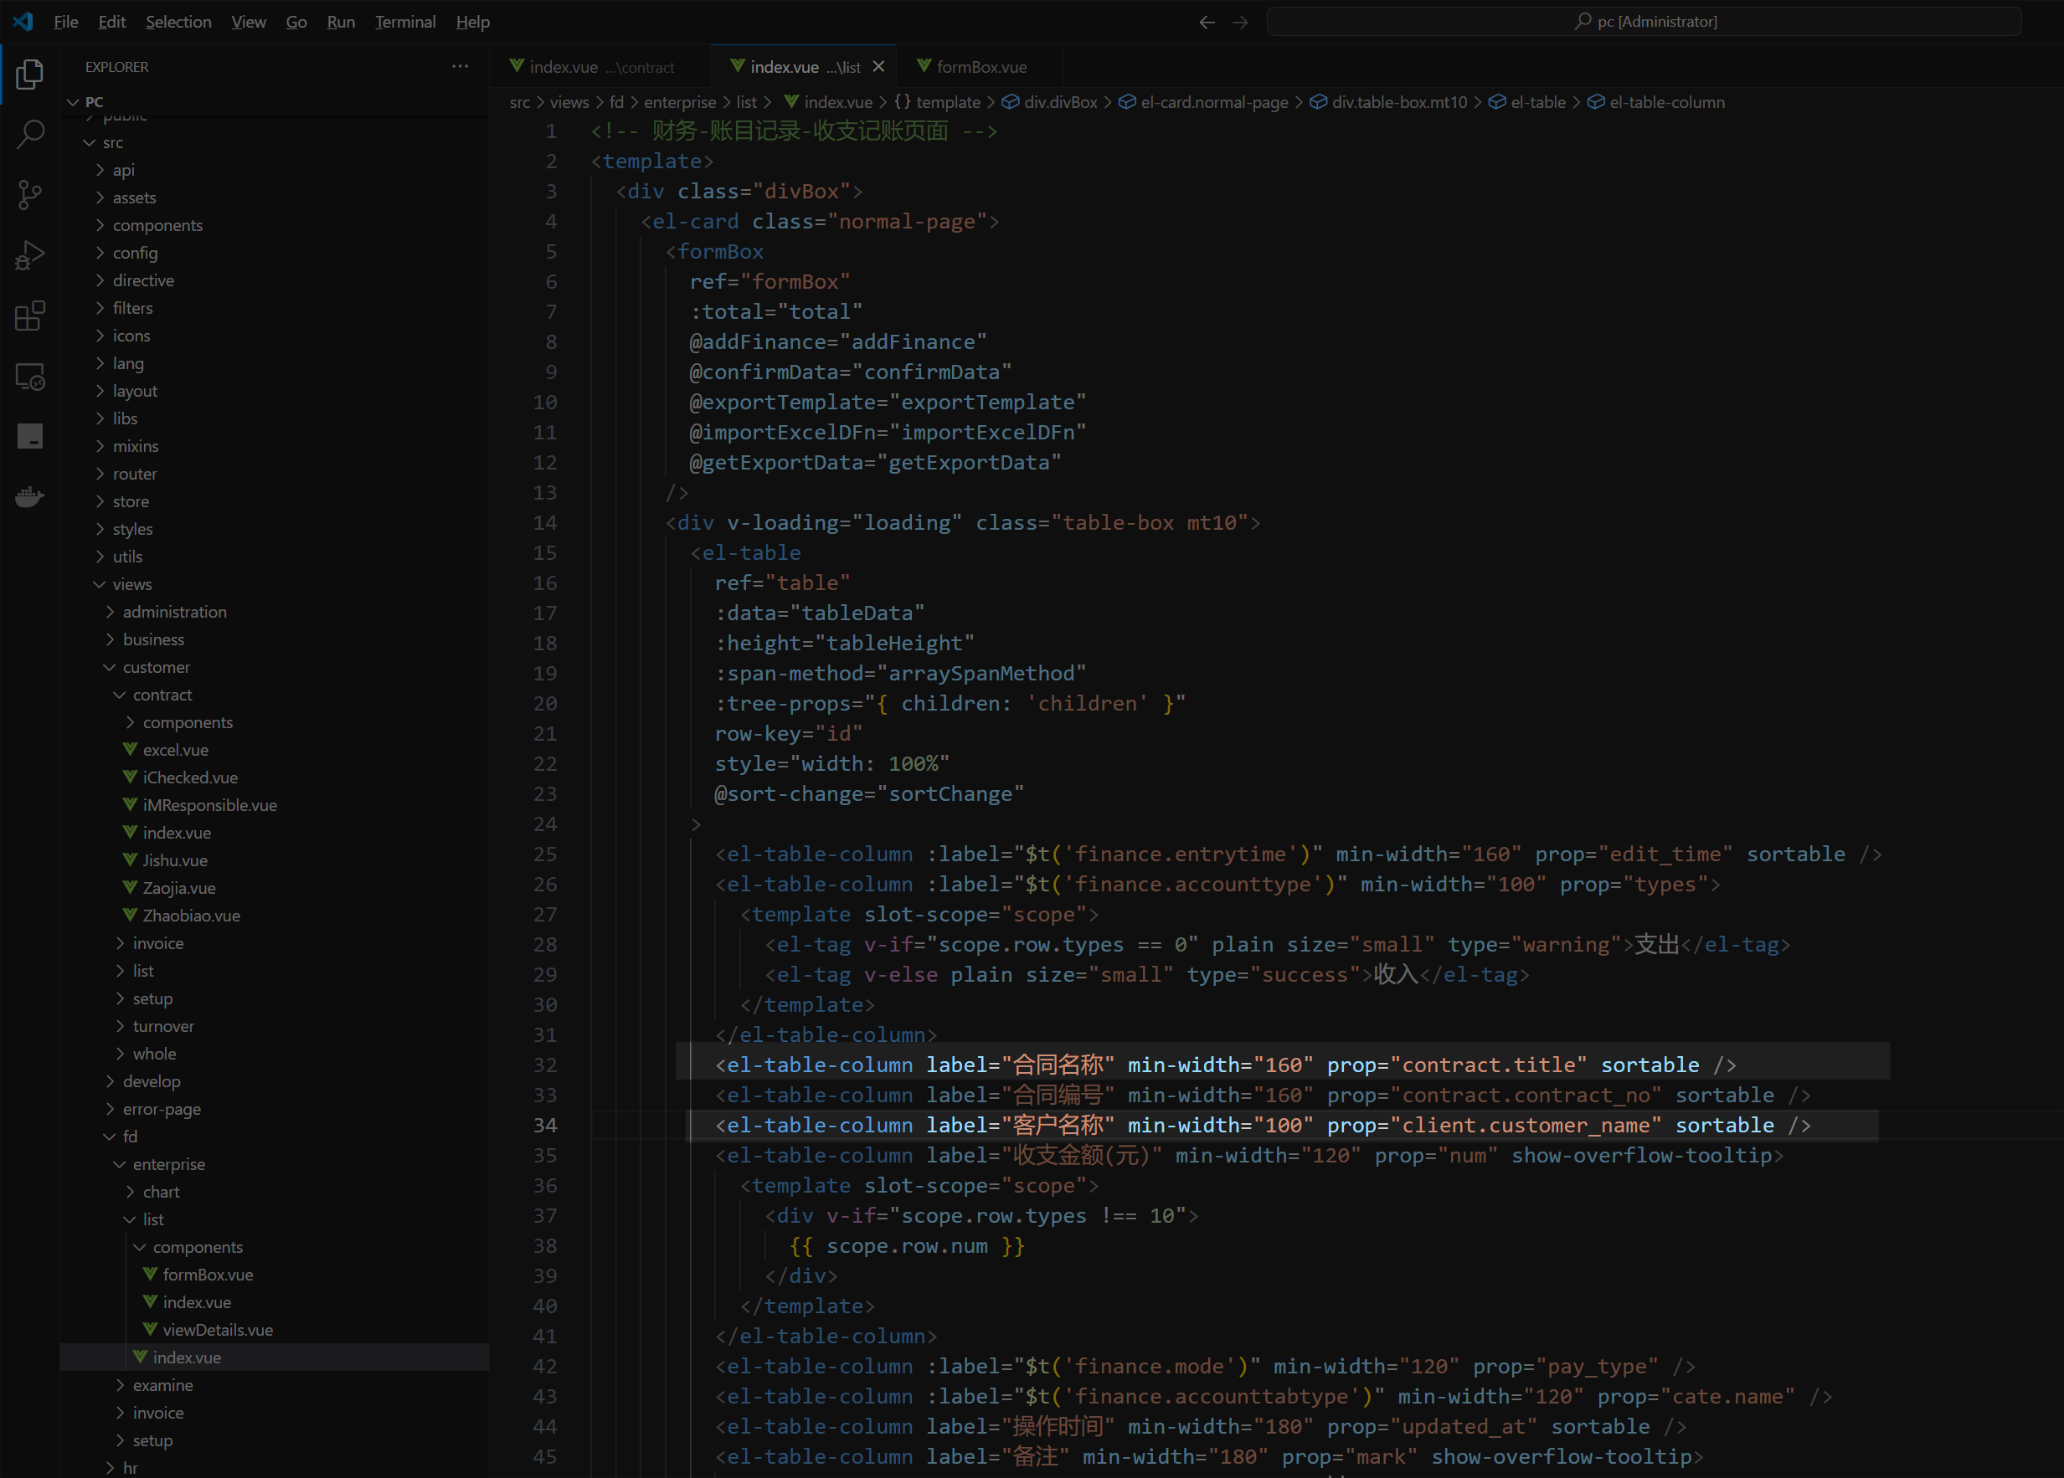Collapse the views folder
This screenshot has height=1478, width=2064.
99,584
